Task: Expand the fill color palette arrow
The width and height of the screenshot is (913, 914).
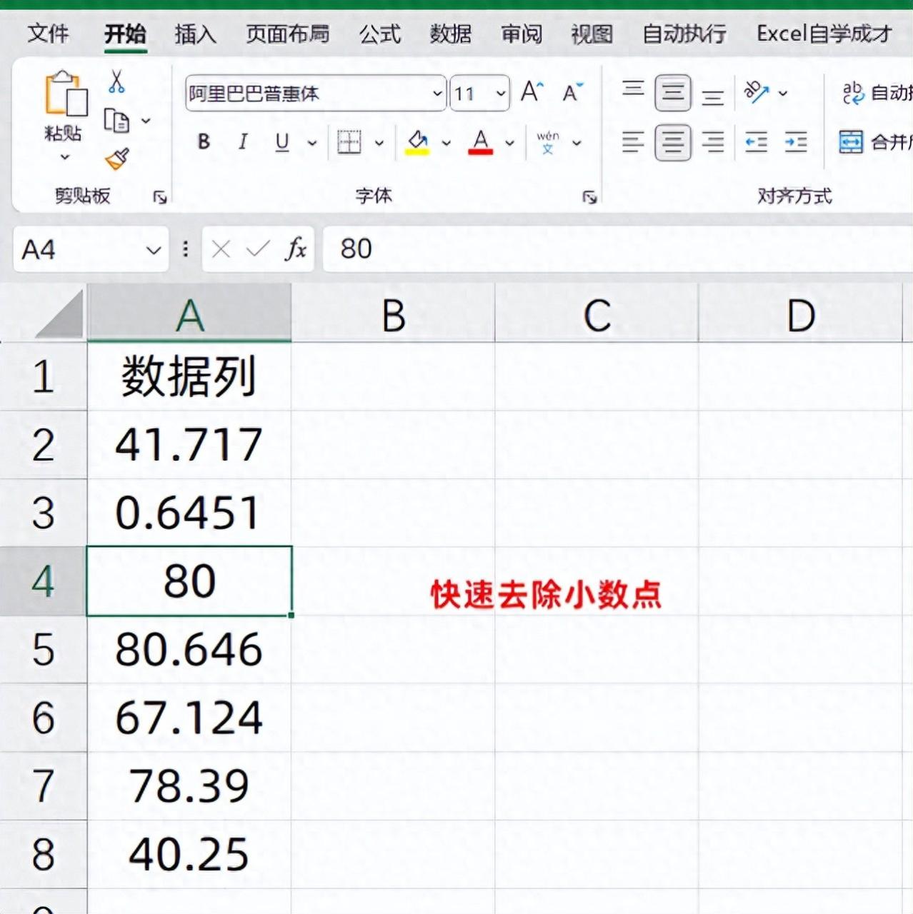Action: click(446, 143)
